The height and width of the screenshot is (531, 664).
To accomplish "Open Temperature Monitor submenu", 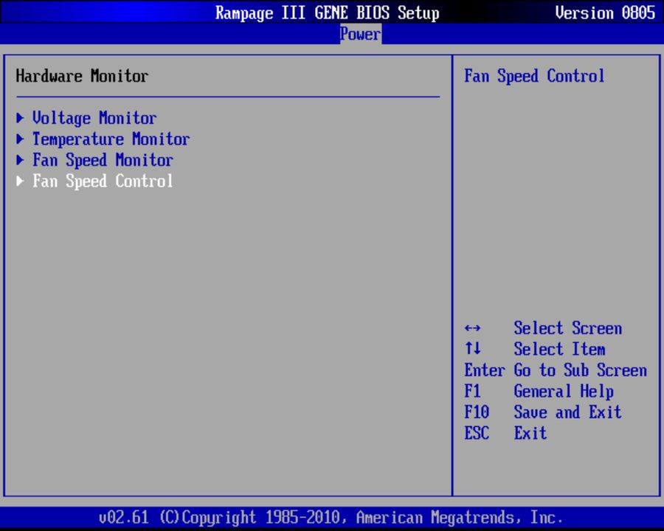I will tap(111, 139).
